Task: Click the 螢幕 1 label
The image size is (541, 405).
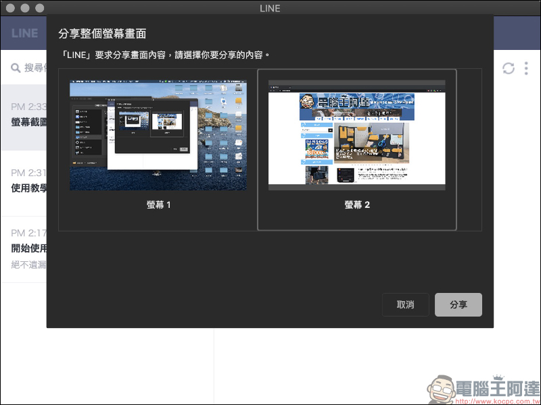Action: (158, 205)
